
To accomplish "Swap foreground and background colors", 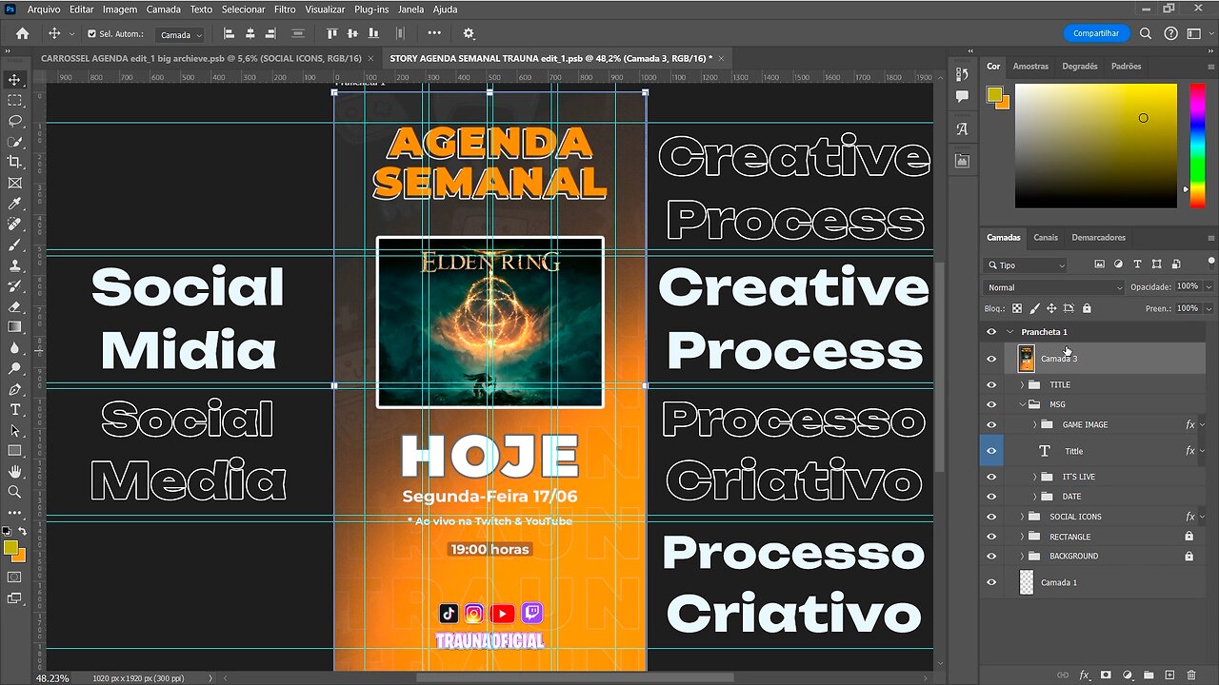I will pyautogui.click(x=22, y=531).
